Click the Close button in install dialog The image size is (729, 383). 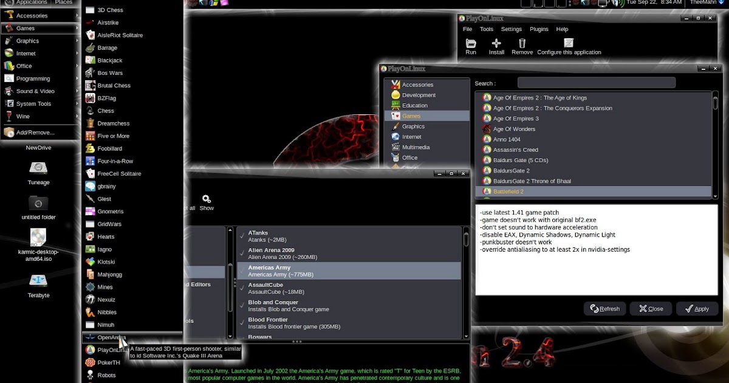pos(651,309)
